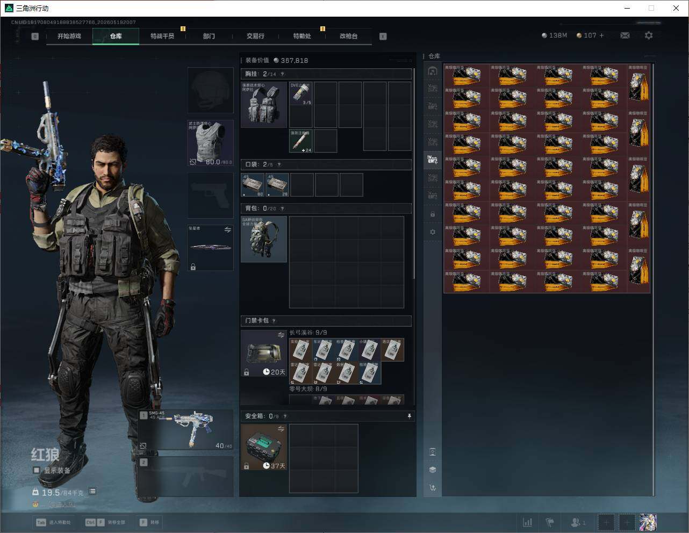Select the equipped body armor vest

210,142
